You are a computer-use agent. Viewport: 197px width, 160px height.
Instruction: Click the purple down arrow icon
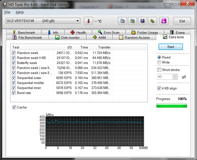(164, 21)
